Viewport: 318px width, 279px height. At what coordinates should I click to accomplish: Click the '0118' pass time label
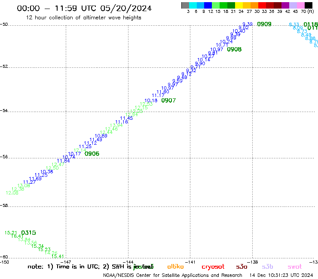pos(311,24)
